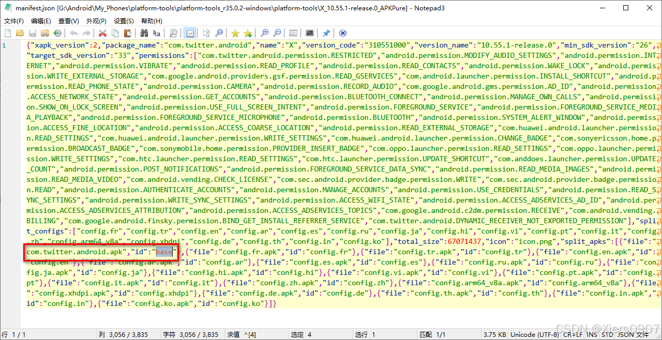Open the 文件(F) menu
This screenshot has height=340, width=662.
click(14, 21)
